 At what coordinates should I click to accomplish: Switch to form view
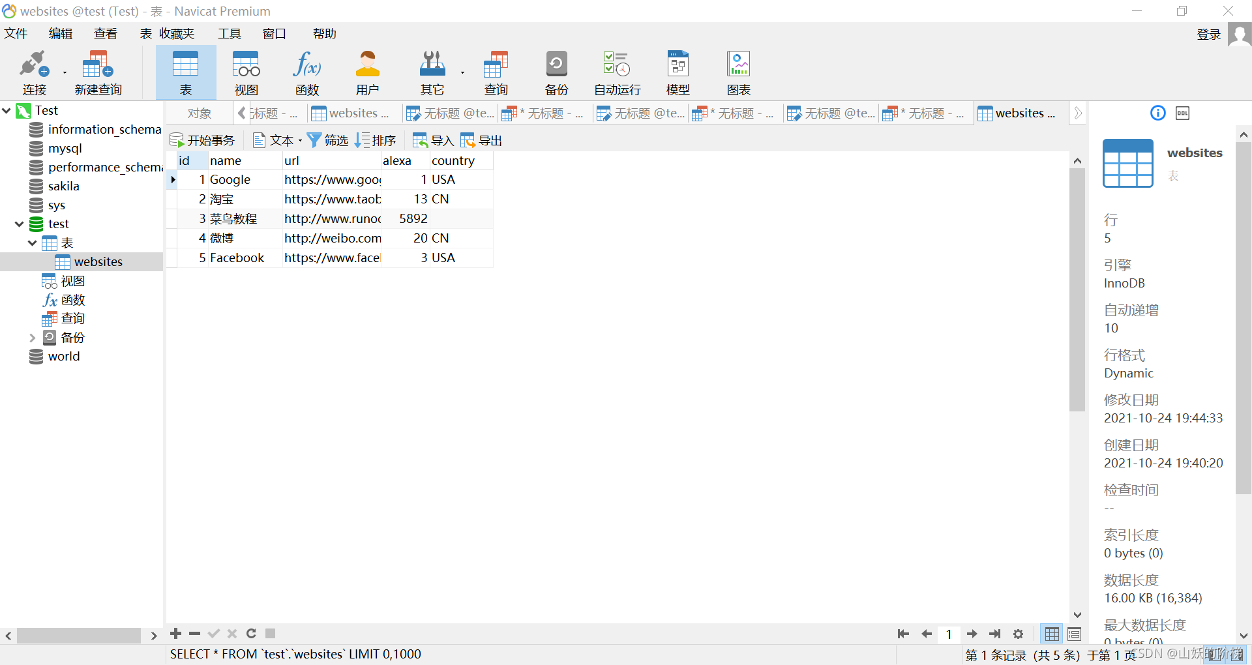(x=1074, y=634)
